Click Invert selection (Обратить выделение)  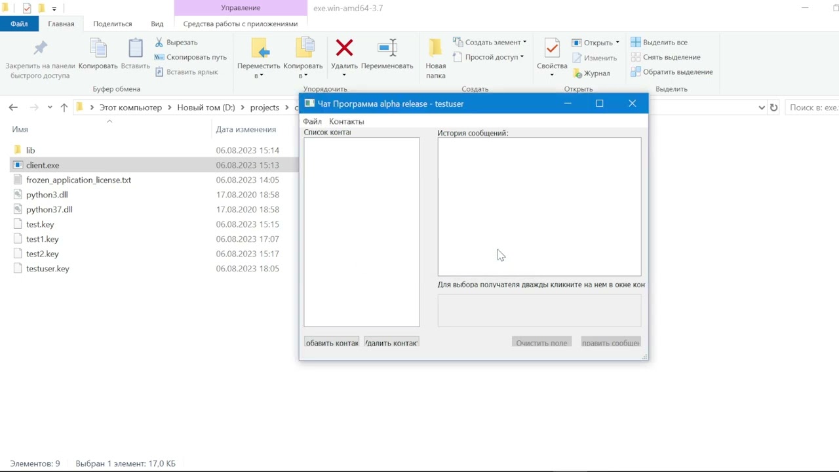click(672, 72)
